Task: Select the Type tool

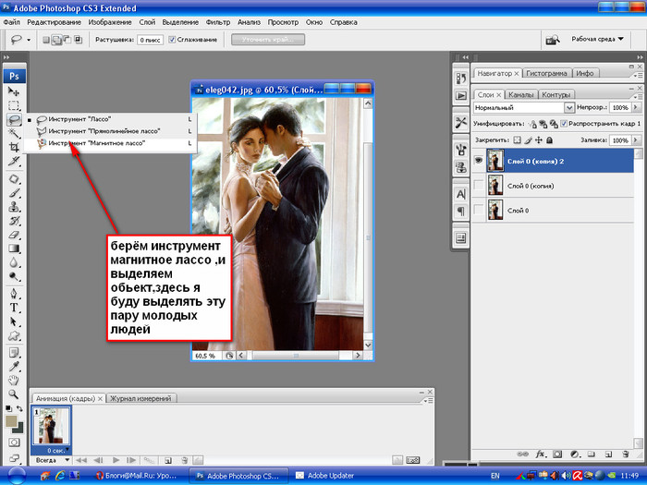Action: 14,308
